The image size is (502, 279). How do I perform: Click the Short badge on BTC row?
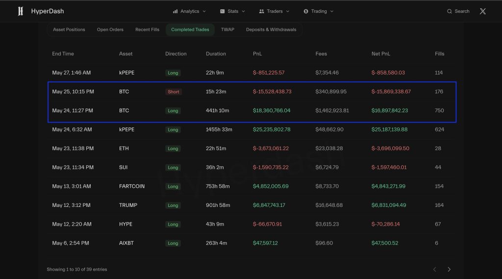(x=174, y=92)
